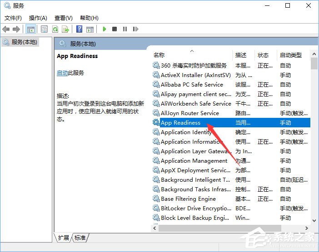The width and height of the screenshot is (319, 252).
Task: Select the Application Information service name
Action: (x=192, y=141)
